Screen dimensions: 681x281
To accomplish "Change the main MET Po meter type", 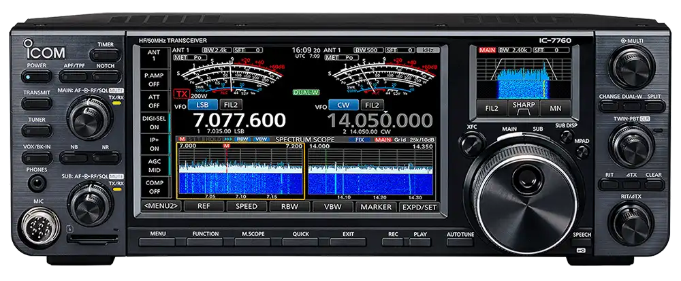I will click(x=191, y=57).
